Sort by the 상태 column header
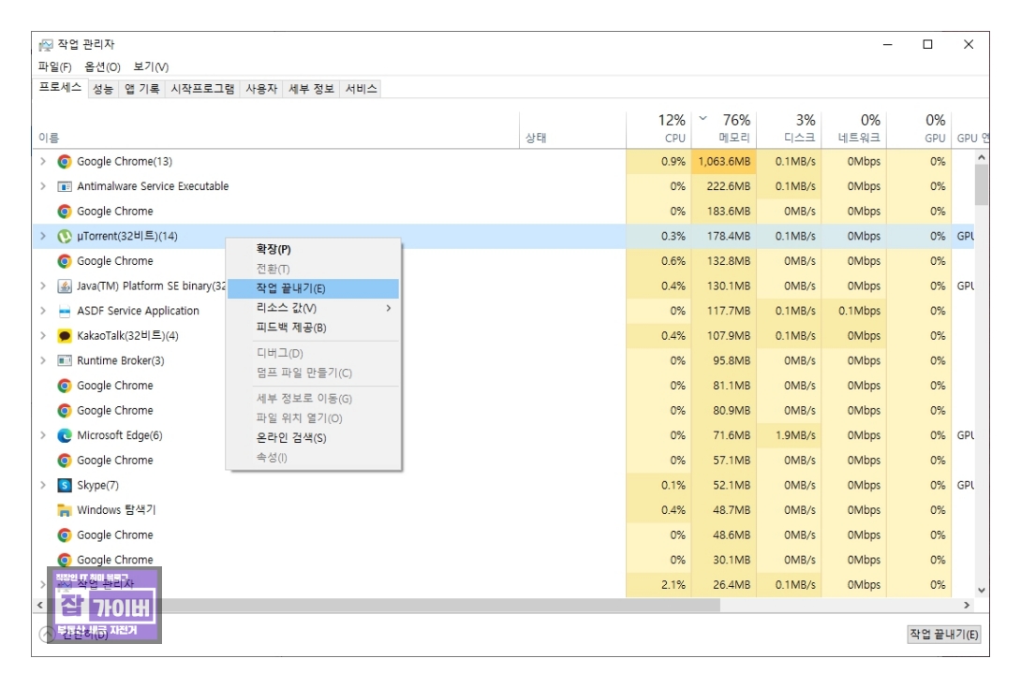 pyautogui.click(x=572, y=129)
